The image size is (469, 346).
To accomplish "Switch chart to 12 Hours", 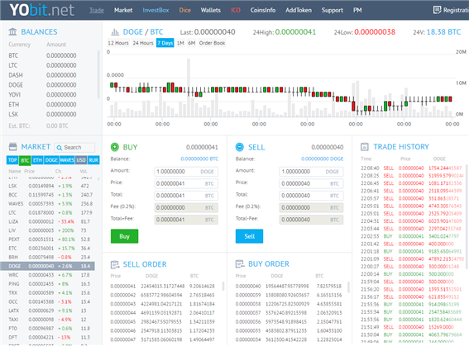I will 118,43.
